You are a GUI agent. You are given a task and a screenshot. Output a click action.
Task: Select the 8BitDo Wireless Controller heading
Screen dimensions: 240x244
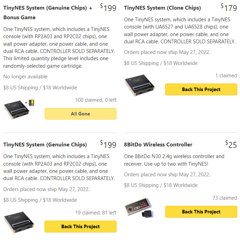coord(158,144)
